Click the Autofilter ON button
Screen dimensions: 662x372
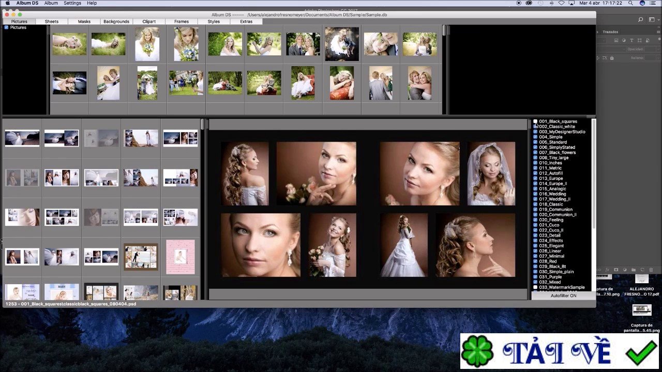(563, 295)
